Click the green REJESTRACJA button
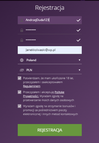The height and width of the screenshot is (143, 99). tap(50, 130)
